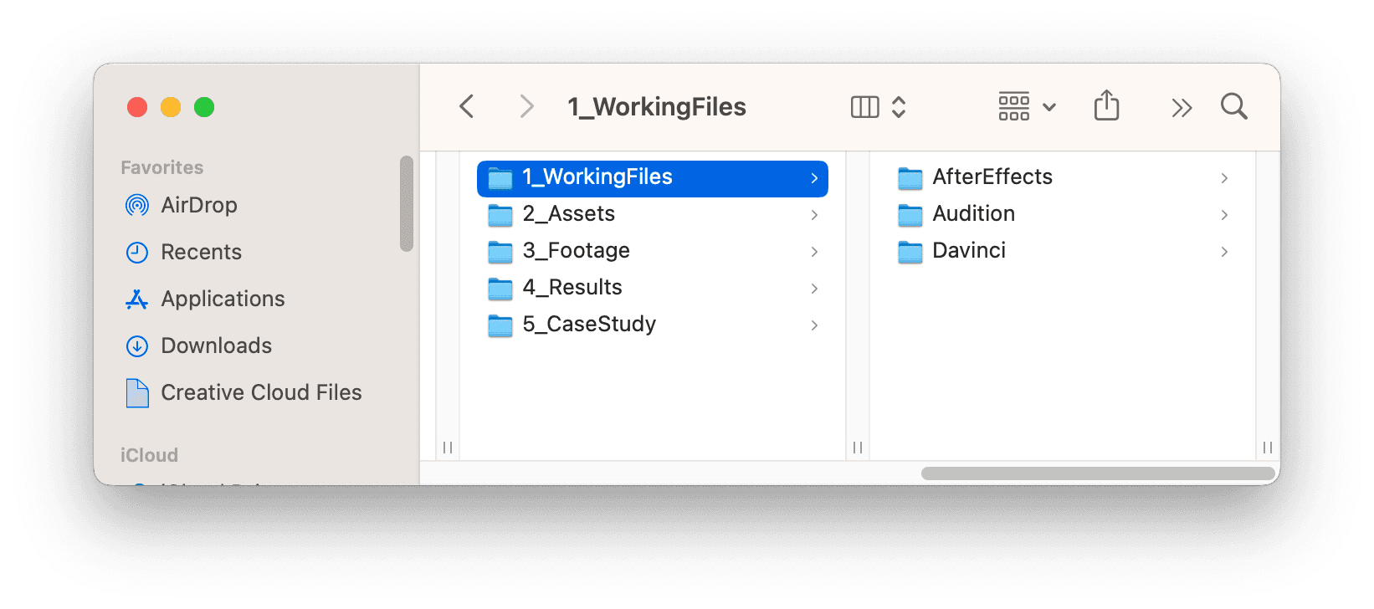Select the Audition folder

click(1063, 214)
